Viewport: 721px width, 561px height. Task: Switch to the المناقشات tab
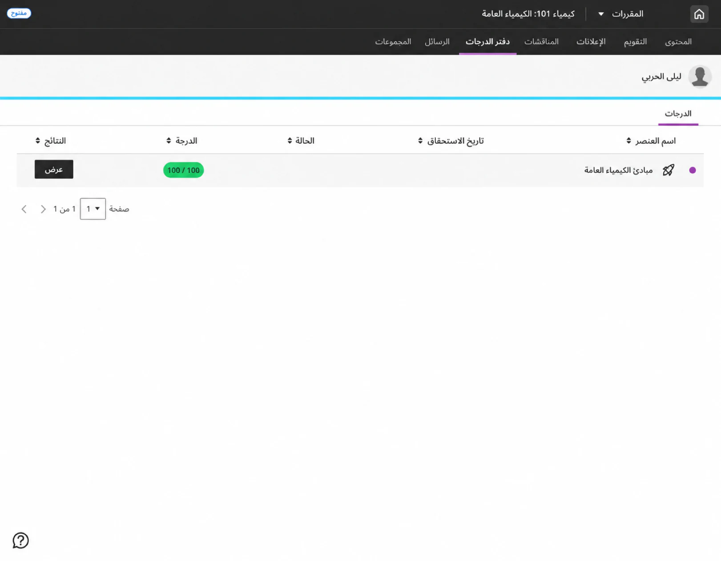(x=541, y=41)
